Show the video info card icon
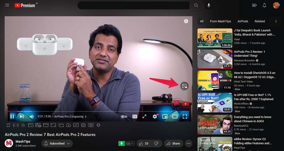Screen dimensions: 284x151 click(186, 21)
